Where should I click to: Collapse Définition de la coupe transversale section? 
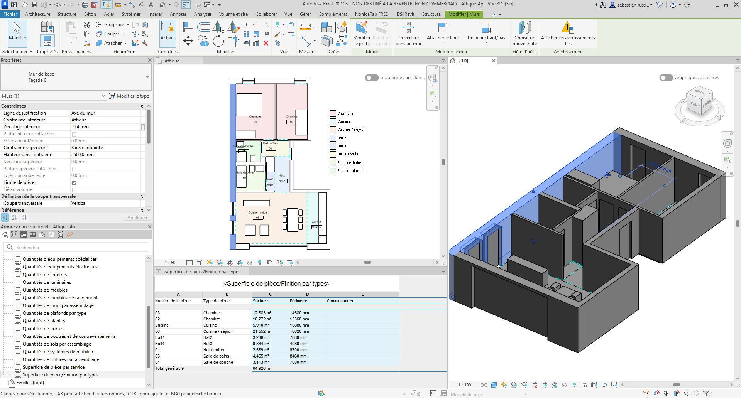coord(142,196)
